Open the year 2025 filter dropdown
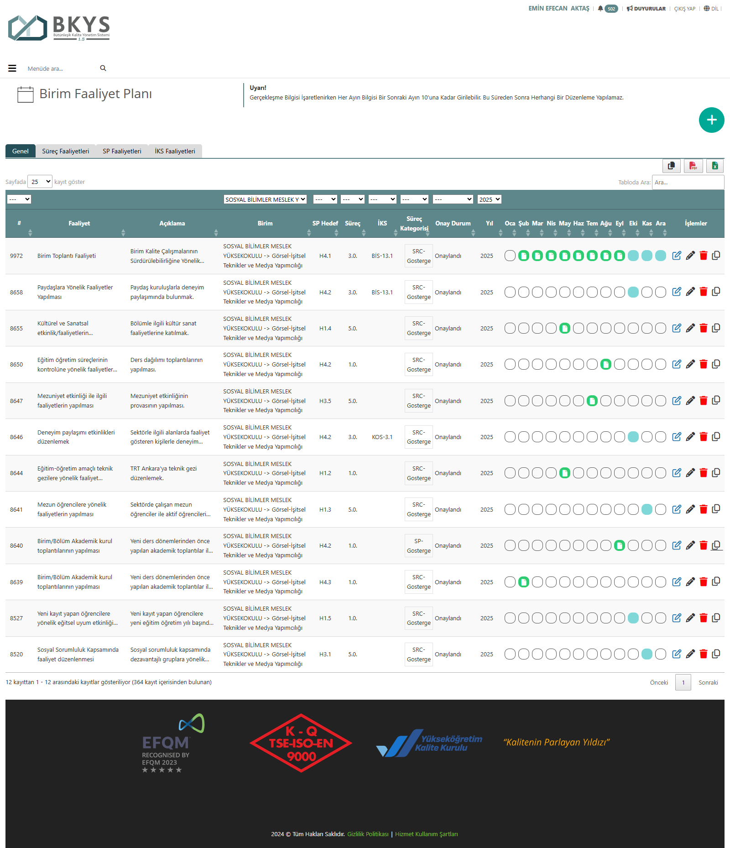Screen dimensions: 730x848 coord(489,199)
